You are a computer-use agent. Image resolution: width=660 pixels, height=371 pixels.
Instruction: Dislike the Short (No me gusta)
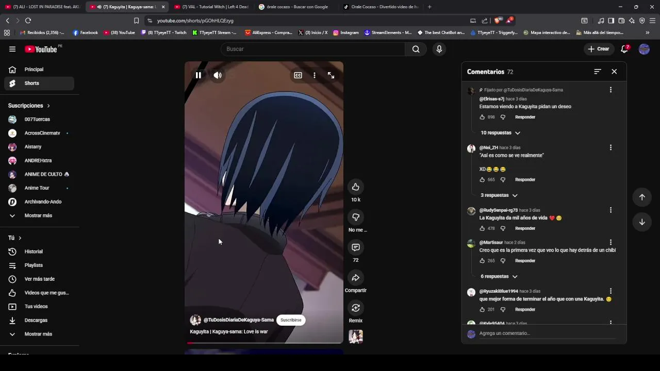[356, 217]
